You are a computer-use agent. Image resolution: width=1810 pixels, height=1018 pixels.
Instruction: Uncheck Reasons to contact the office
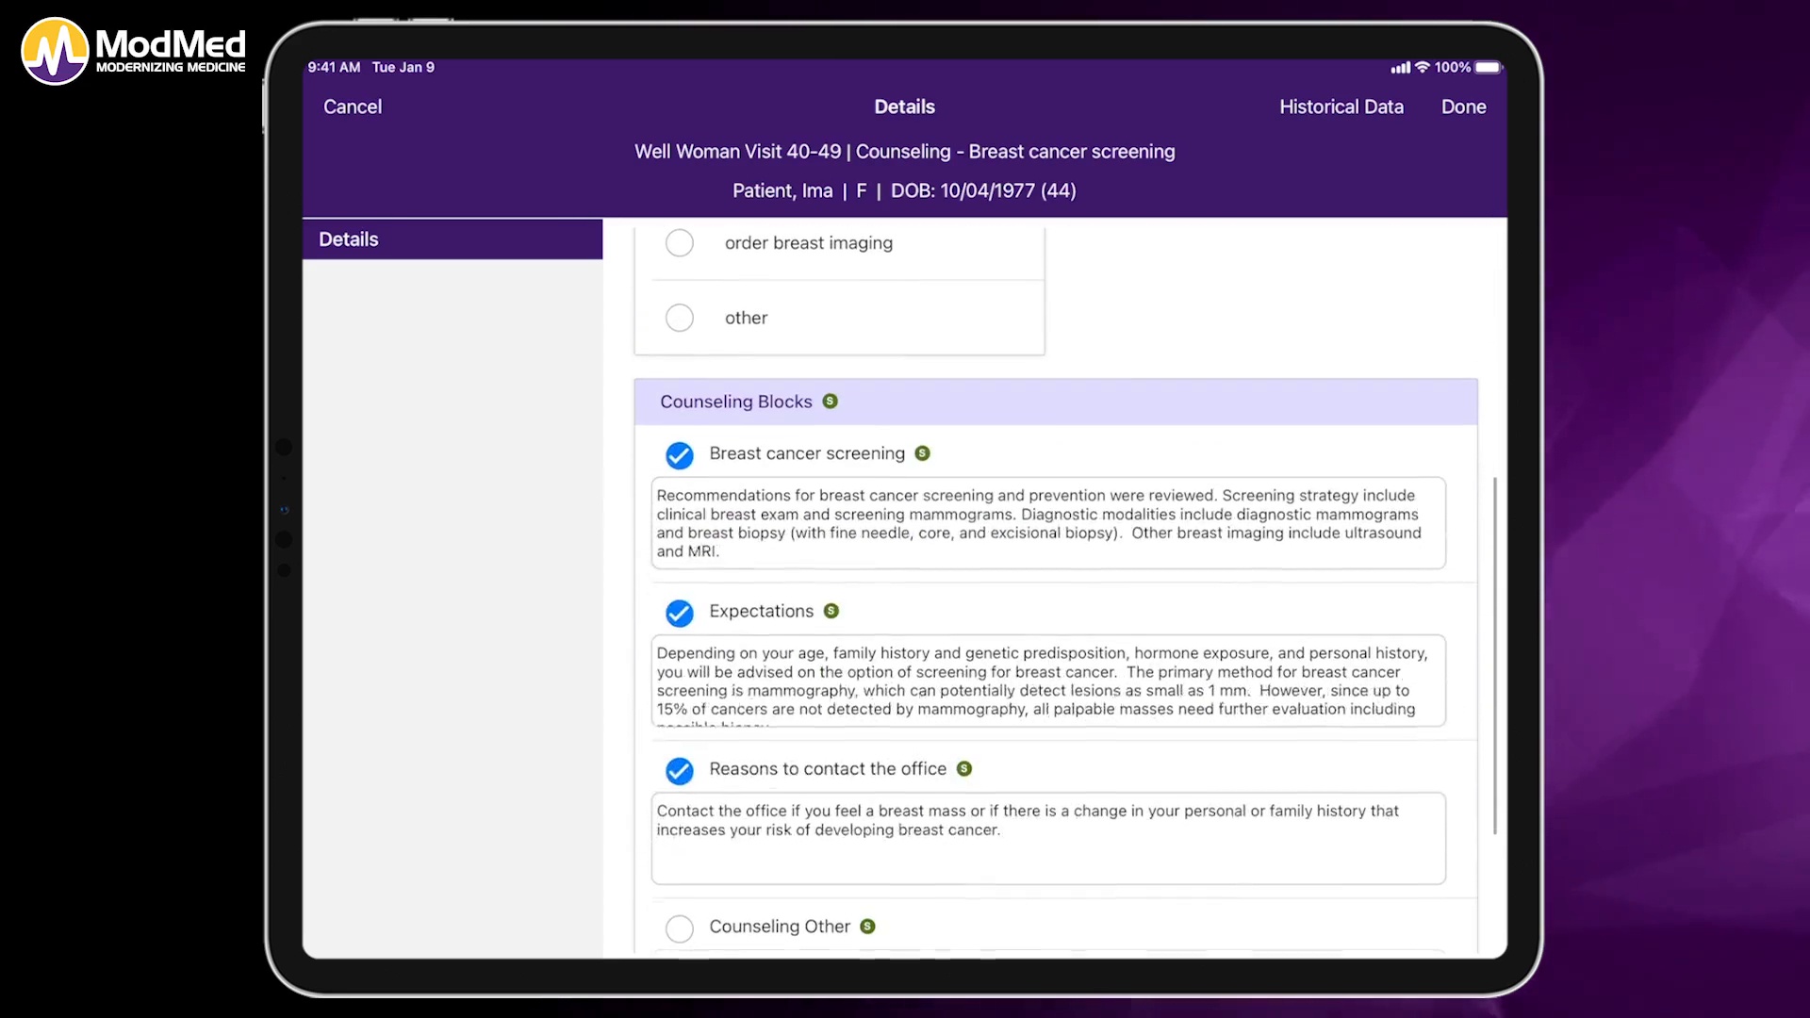tap(679, 770)
